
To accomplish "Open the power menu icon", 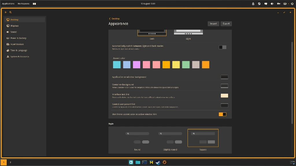I will tap(292, 3).
